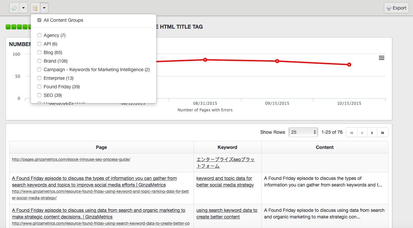Sort by the Content column header
The image size is (413, 228).
(x=325, y=147)
